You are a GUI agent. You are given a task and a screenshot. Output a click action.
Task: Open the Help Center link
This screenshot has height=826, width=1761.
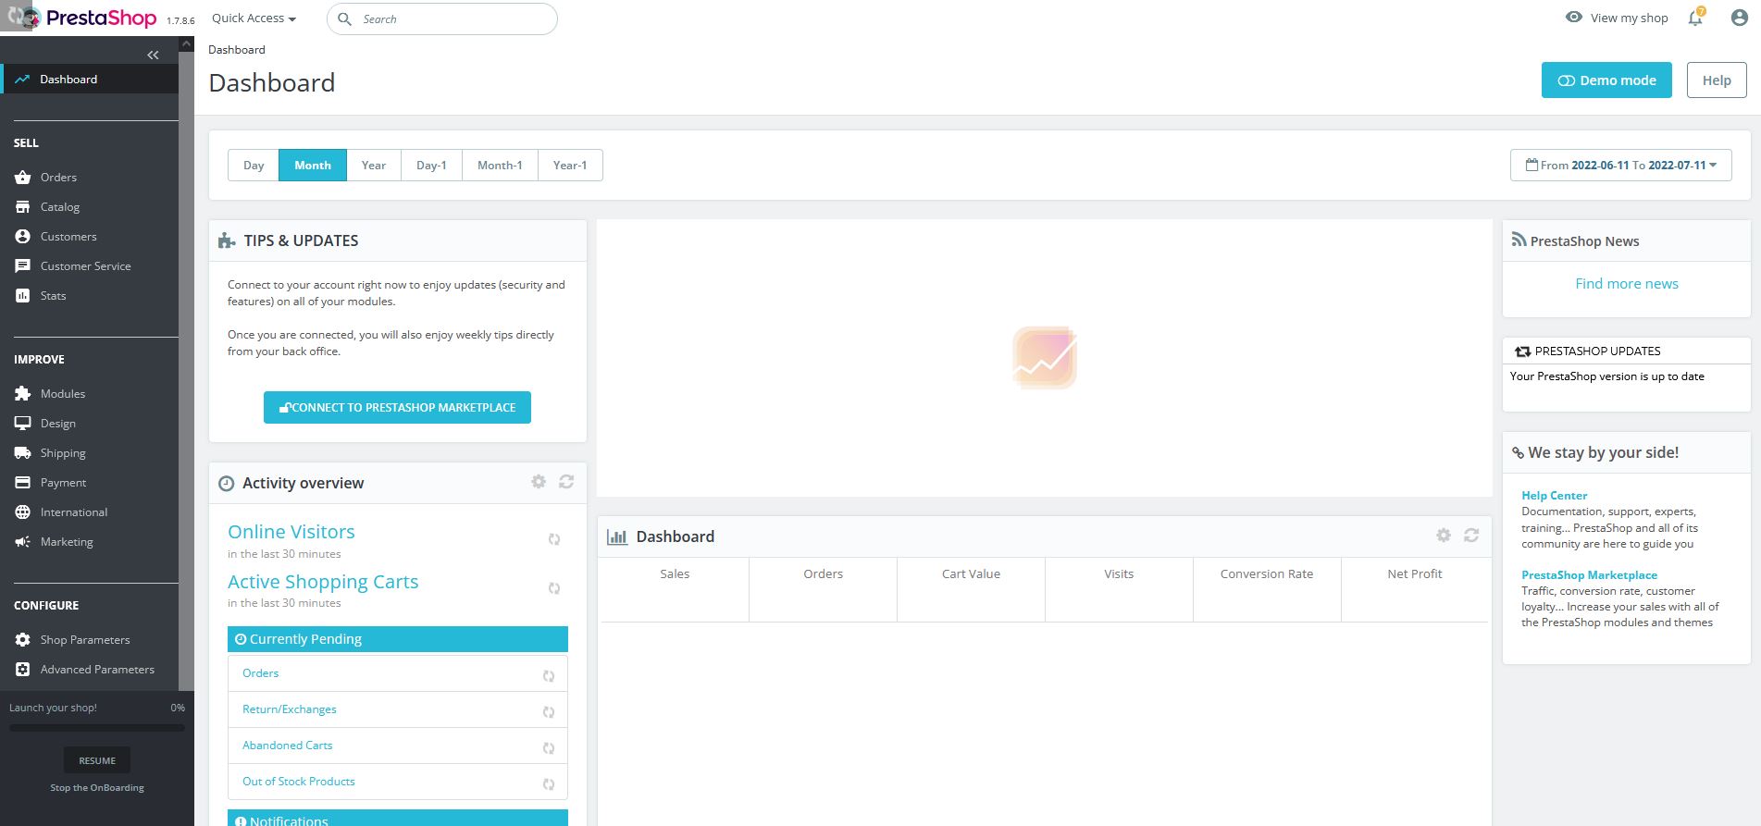click(x=1554, y=496)
